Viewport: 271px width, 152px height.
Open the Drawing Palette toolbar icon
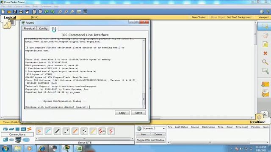pos(79,12)
